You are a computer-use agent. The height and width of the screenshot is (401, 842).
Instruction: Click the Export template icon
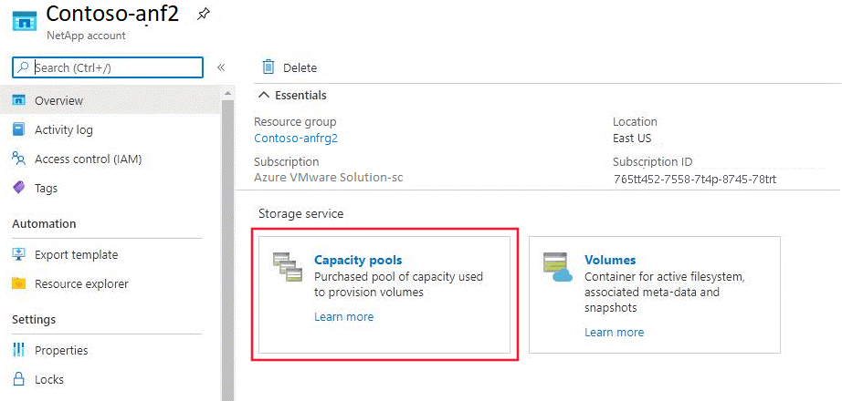click(x=19, y=254)
